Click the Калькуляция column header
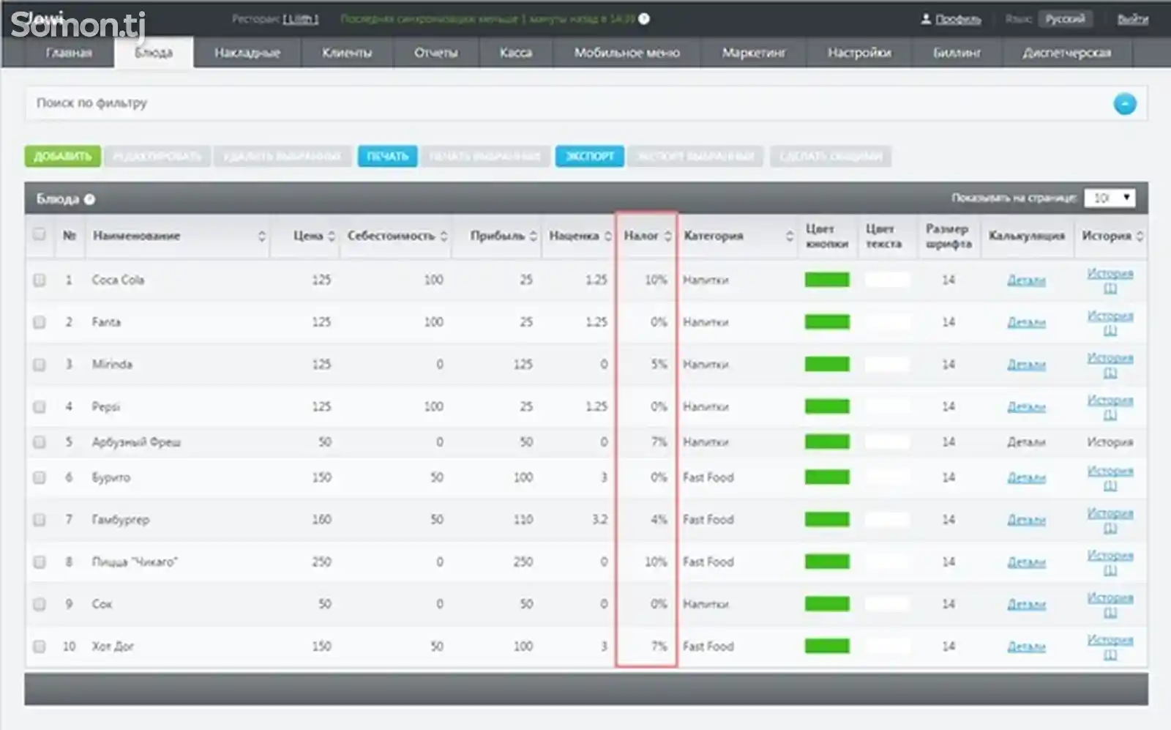The image size is (1171, 730). point(1027,236)
